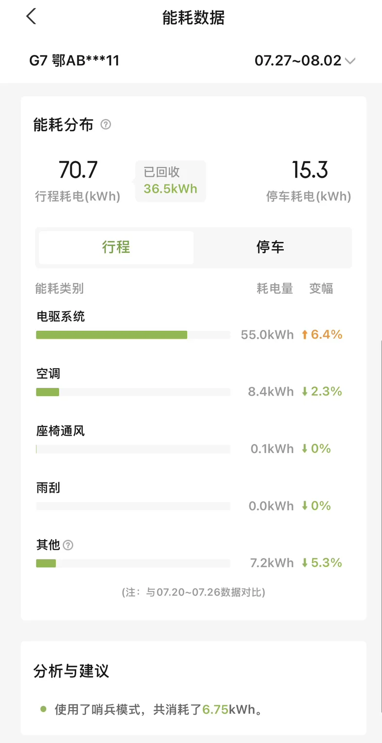
Task: Tap the 电驱系统 consumption bar
Action: (133, 335)
